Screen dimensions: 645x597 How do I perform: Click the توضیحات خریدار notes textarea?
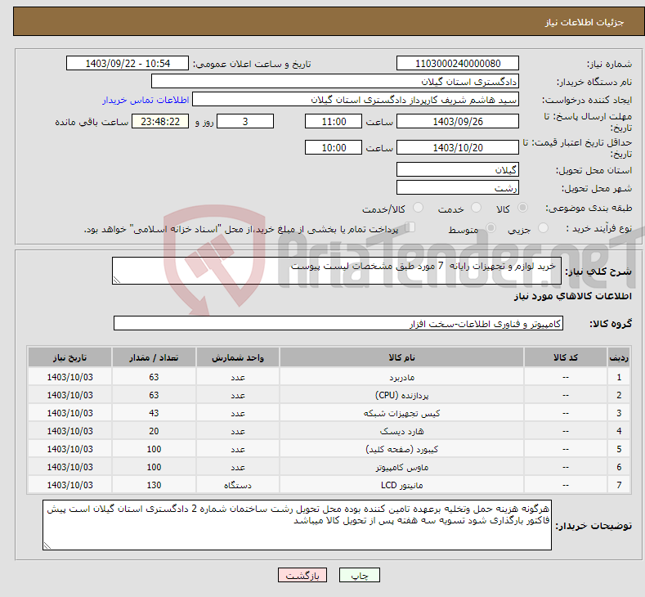click(x=297, y=525)
